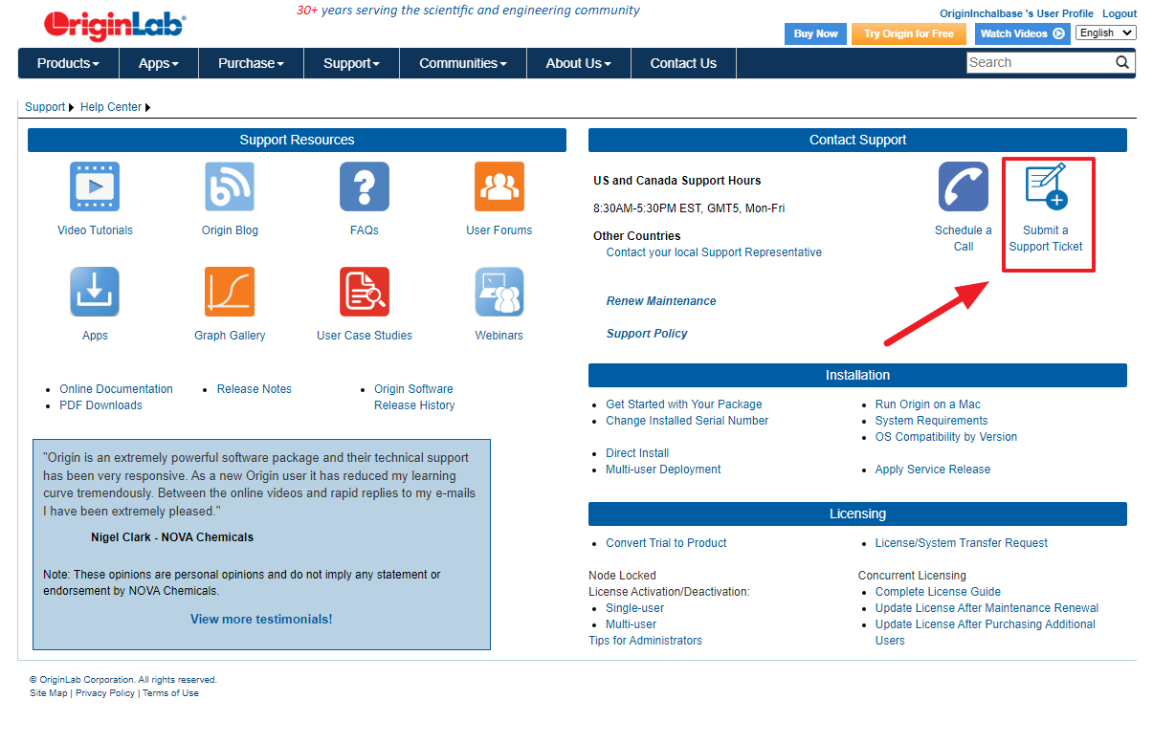Screen dimensions: 1175x743
Task: Open the Terms of Use footer link
Action: click(x=170, y=693)
